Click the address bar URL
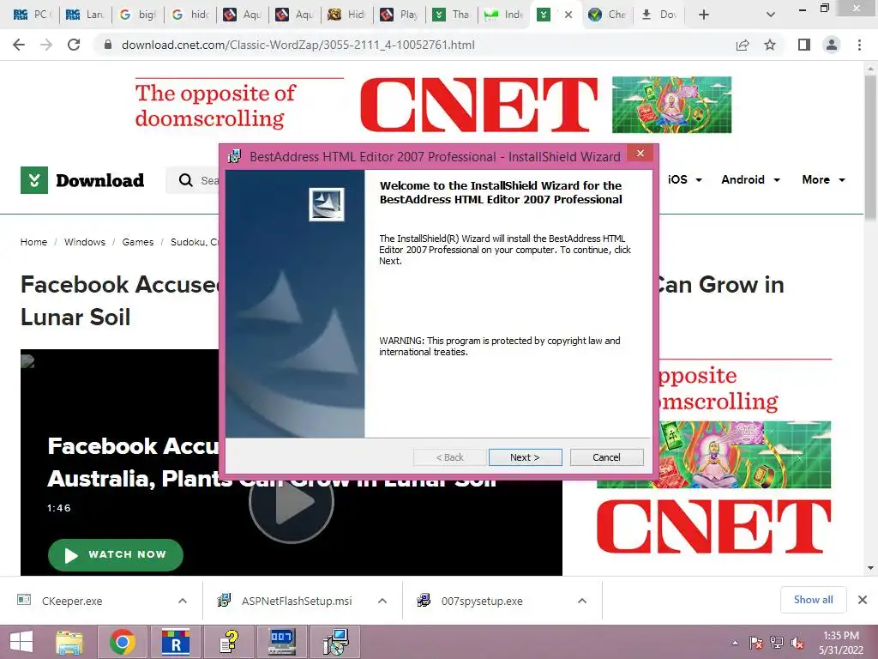The image size is (878, 659). coord(298,45)
